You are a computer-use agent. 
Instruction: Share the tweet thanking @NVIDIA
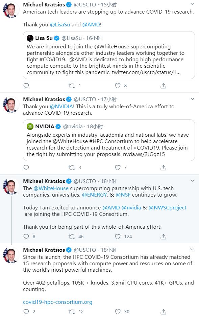click(x=163, y=168)
